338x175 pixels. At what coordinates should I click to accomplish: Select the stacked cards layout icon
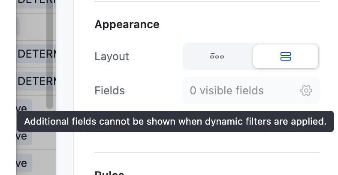285,56
